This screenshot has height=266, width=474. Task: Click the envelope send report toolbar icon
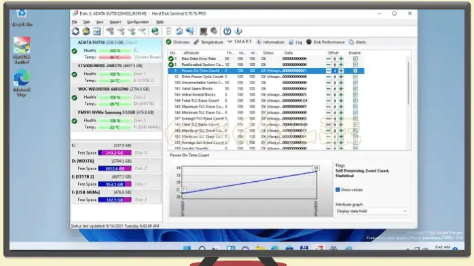pos(96,31)
